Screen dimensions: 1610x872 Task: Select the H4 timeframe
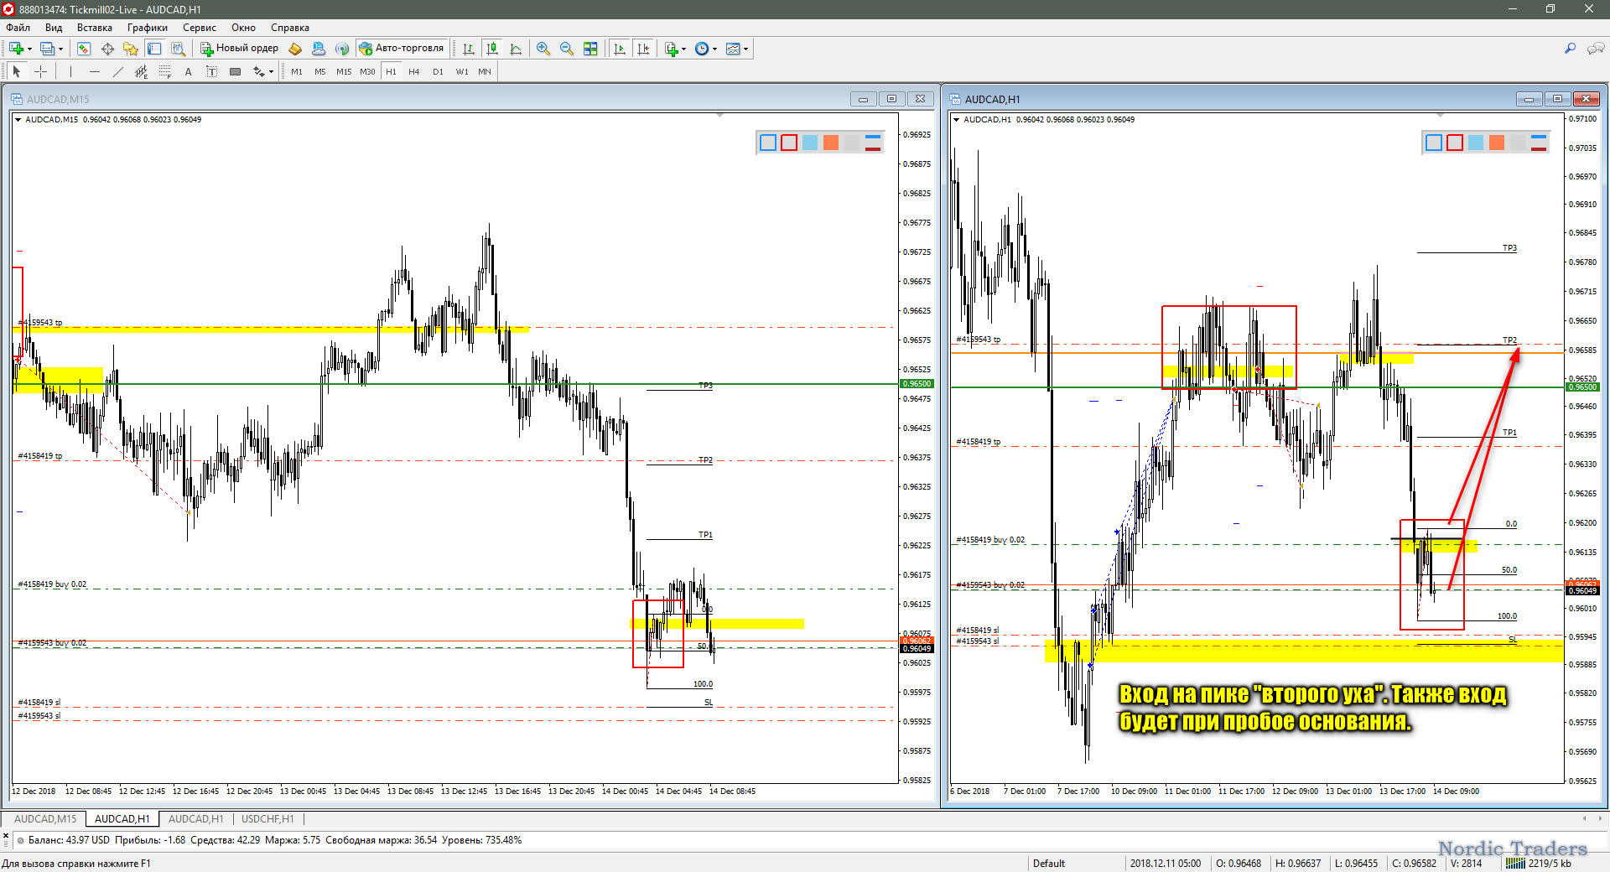pos(414,72)
